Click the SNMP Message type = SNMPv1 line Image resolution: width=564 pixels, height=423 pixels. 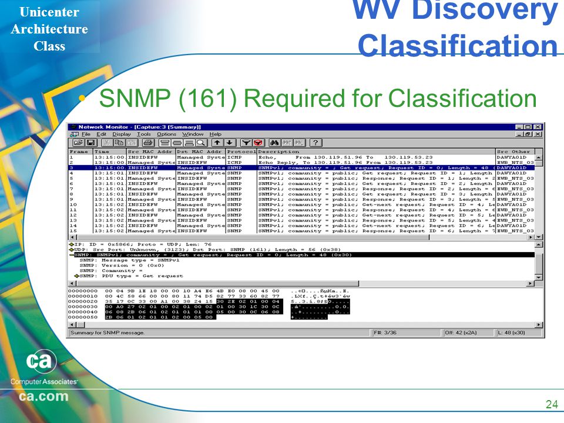(129, 260)
